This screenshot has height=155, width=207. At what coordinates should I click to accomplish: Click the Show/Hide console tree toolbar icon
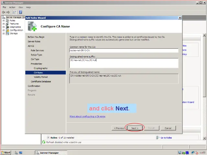15,12
